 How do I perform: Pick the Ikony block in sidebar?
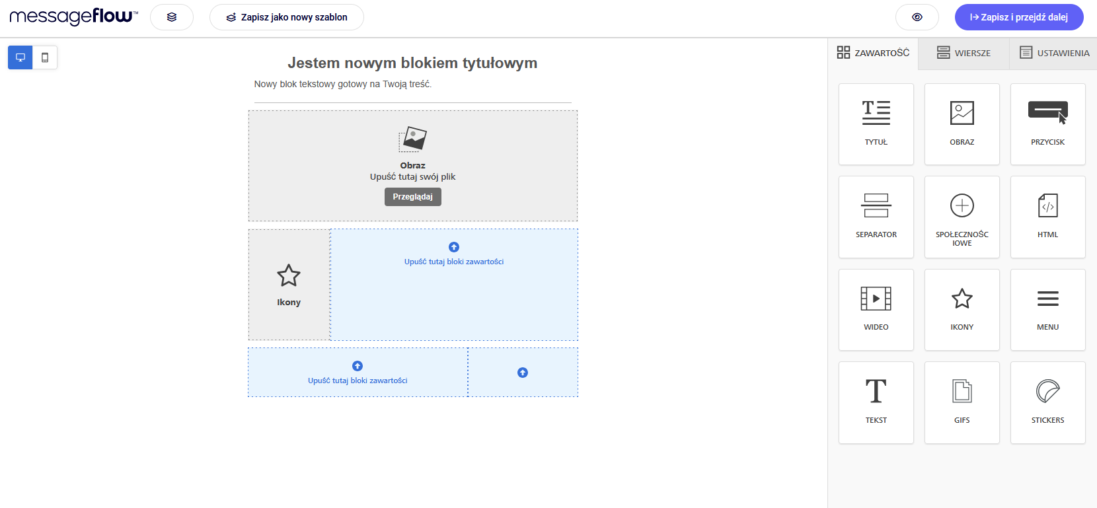click(962, 309)
